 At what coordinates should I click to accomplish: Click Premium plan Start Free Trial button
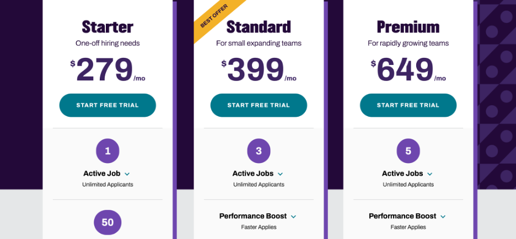click(408, 105)
